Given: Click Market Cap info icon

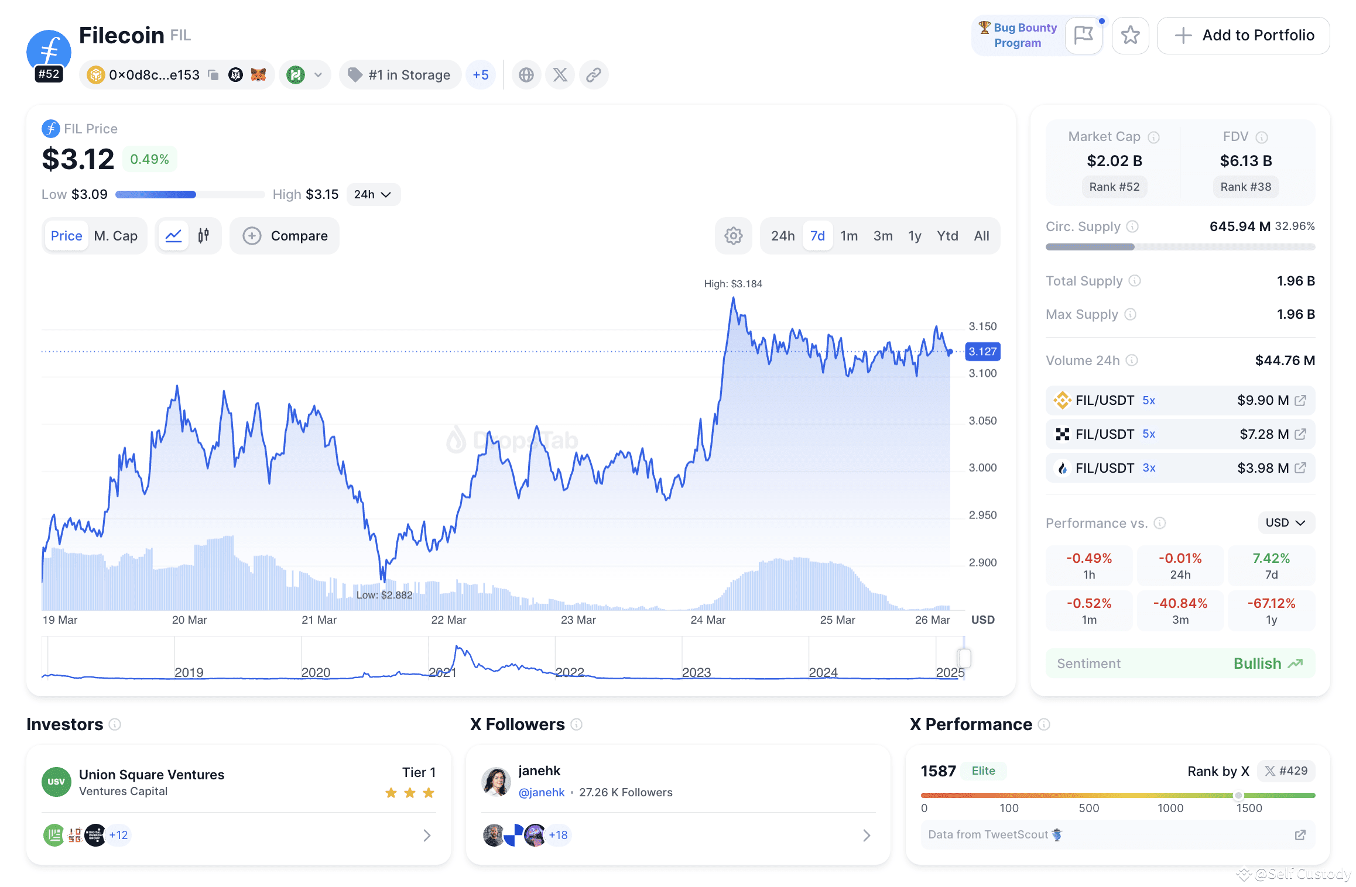Looking at the screenshot, I should coord(1153,137).
